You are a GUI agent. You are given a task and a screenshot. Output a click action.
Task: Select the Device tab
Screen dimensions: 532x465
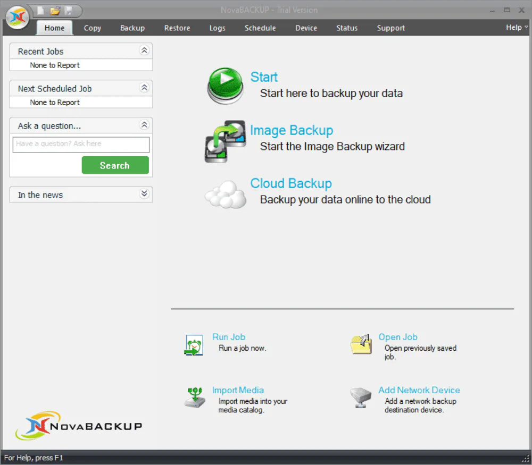click(x=306, y=28)
